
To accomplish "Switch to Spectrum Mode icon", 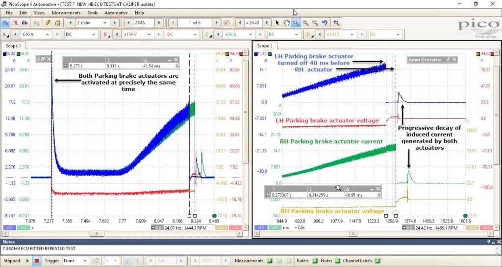I will click(x=25, y=22).
